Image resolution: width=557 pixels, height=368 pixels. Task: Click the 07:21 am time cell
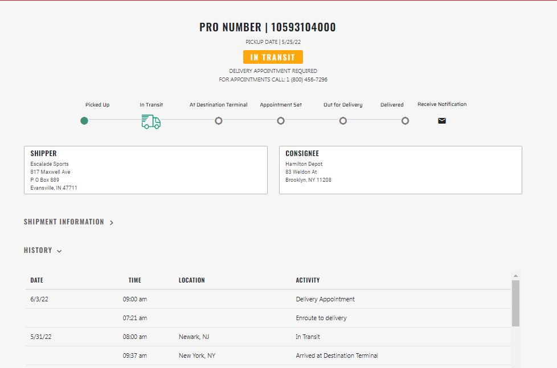134,318
